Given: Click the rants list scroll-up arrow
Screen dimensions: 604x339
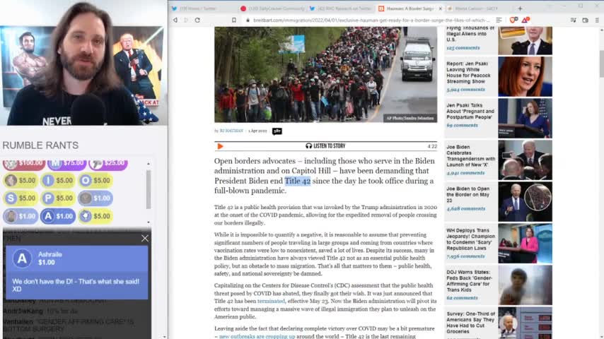Looking at the screenshot, I should 149,164.
